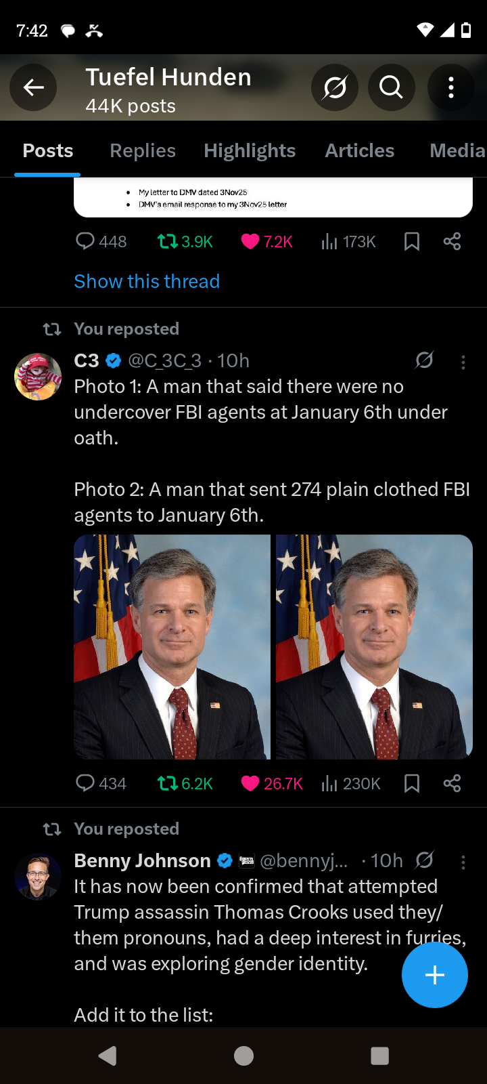The width and height of the screenshot is (487, 1084).
Task: View analytics for 173K views post
Action: pos(348,242)
